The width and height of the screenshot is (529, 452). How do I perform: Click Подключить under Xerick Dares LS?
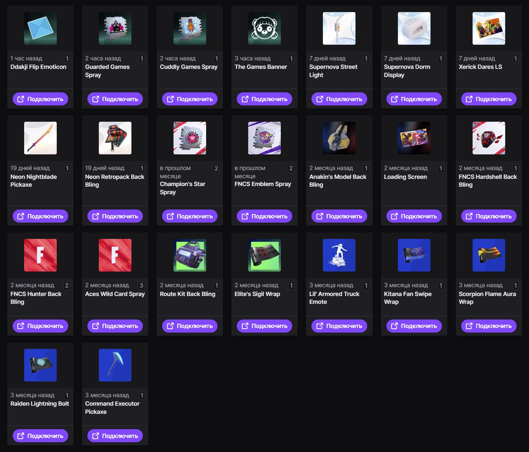coord(489,99)
